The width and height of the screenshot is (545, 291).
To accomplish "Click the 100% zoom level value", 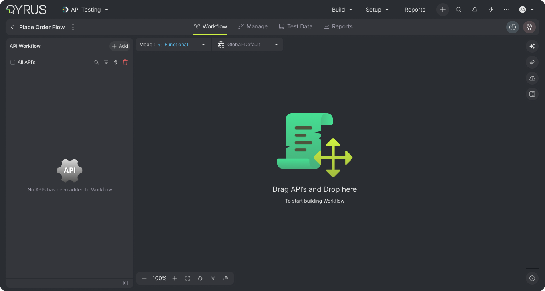I will 160,278.
